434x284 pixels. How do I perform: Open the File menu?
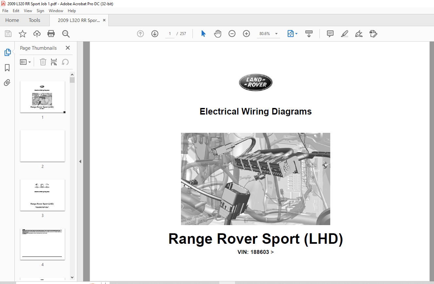click(x=5, y=11)
